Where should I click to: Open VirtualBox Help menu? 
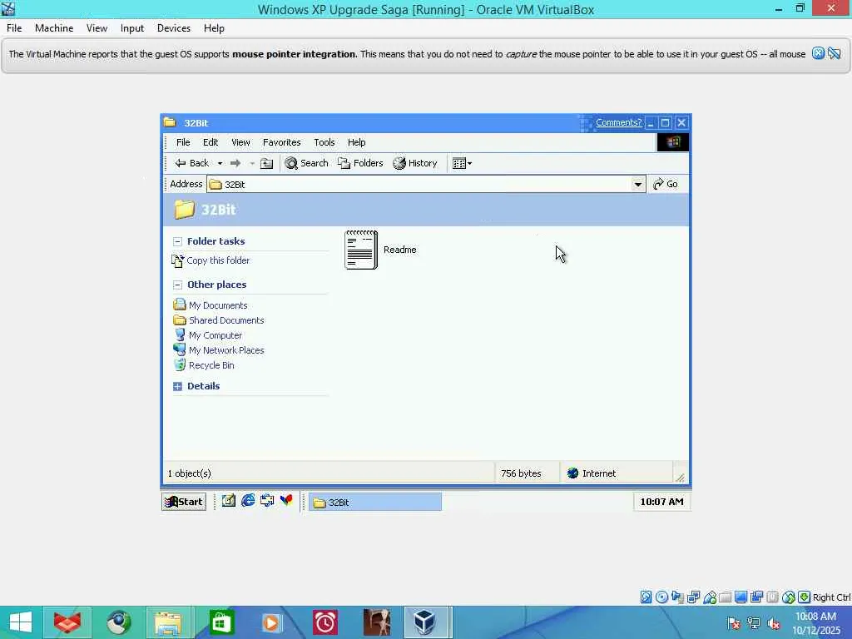tap(214, 28)
